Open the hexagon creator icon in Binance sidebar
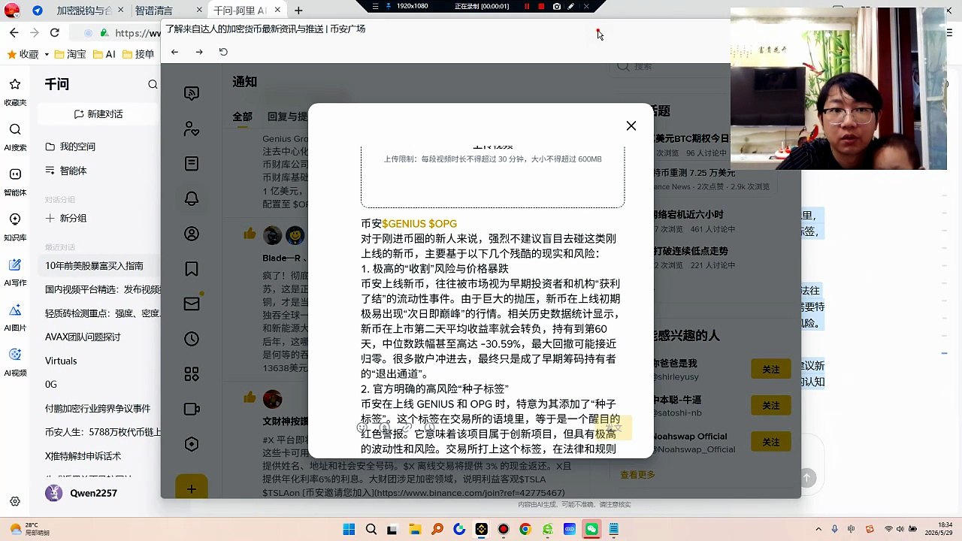This screenshot has height=541, width=962. [x=192, y=444]
